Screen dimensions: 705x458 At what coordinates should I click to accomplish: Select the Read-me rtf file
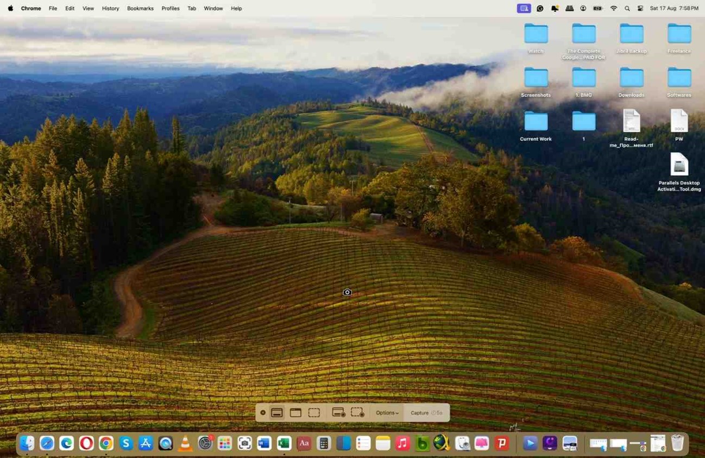tap(632, 128)
